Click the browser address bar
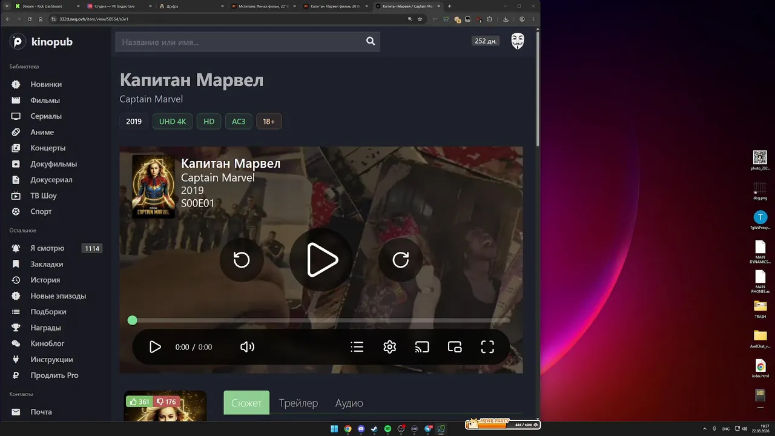Viewport: 775px width, 436px height. (x=230, y=19)
